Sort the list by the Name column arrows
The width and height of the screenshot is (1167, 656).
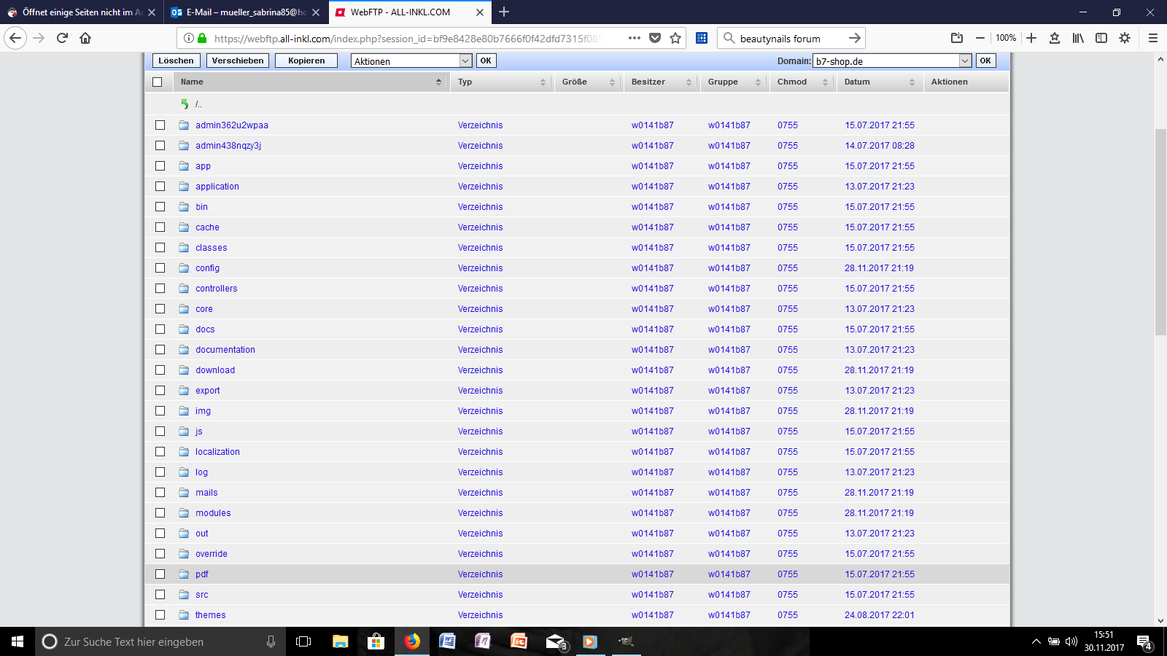pos(438,82)
